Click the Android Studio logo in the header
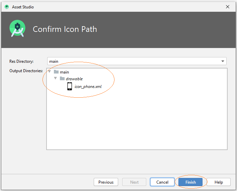The width and height of the screenshot is (237, 191). point(17,29)
